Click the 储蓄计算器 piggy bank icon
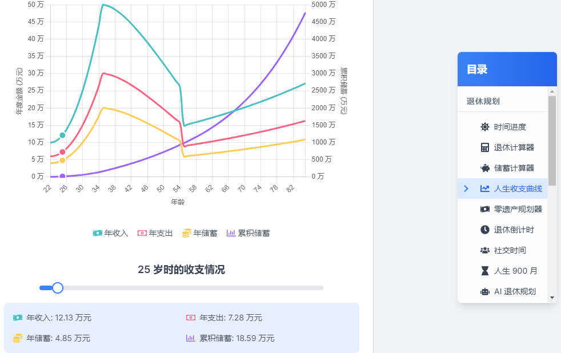The height and width of the screenshot is (353, 561). pos(484,168)
